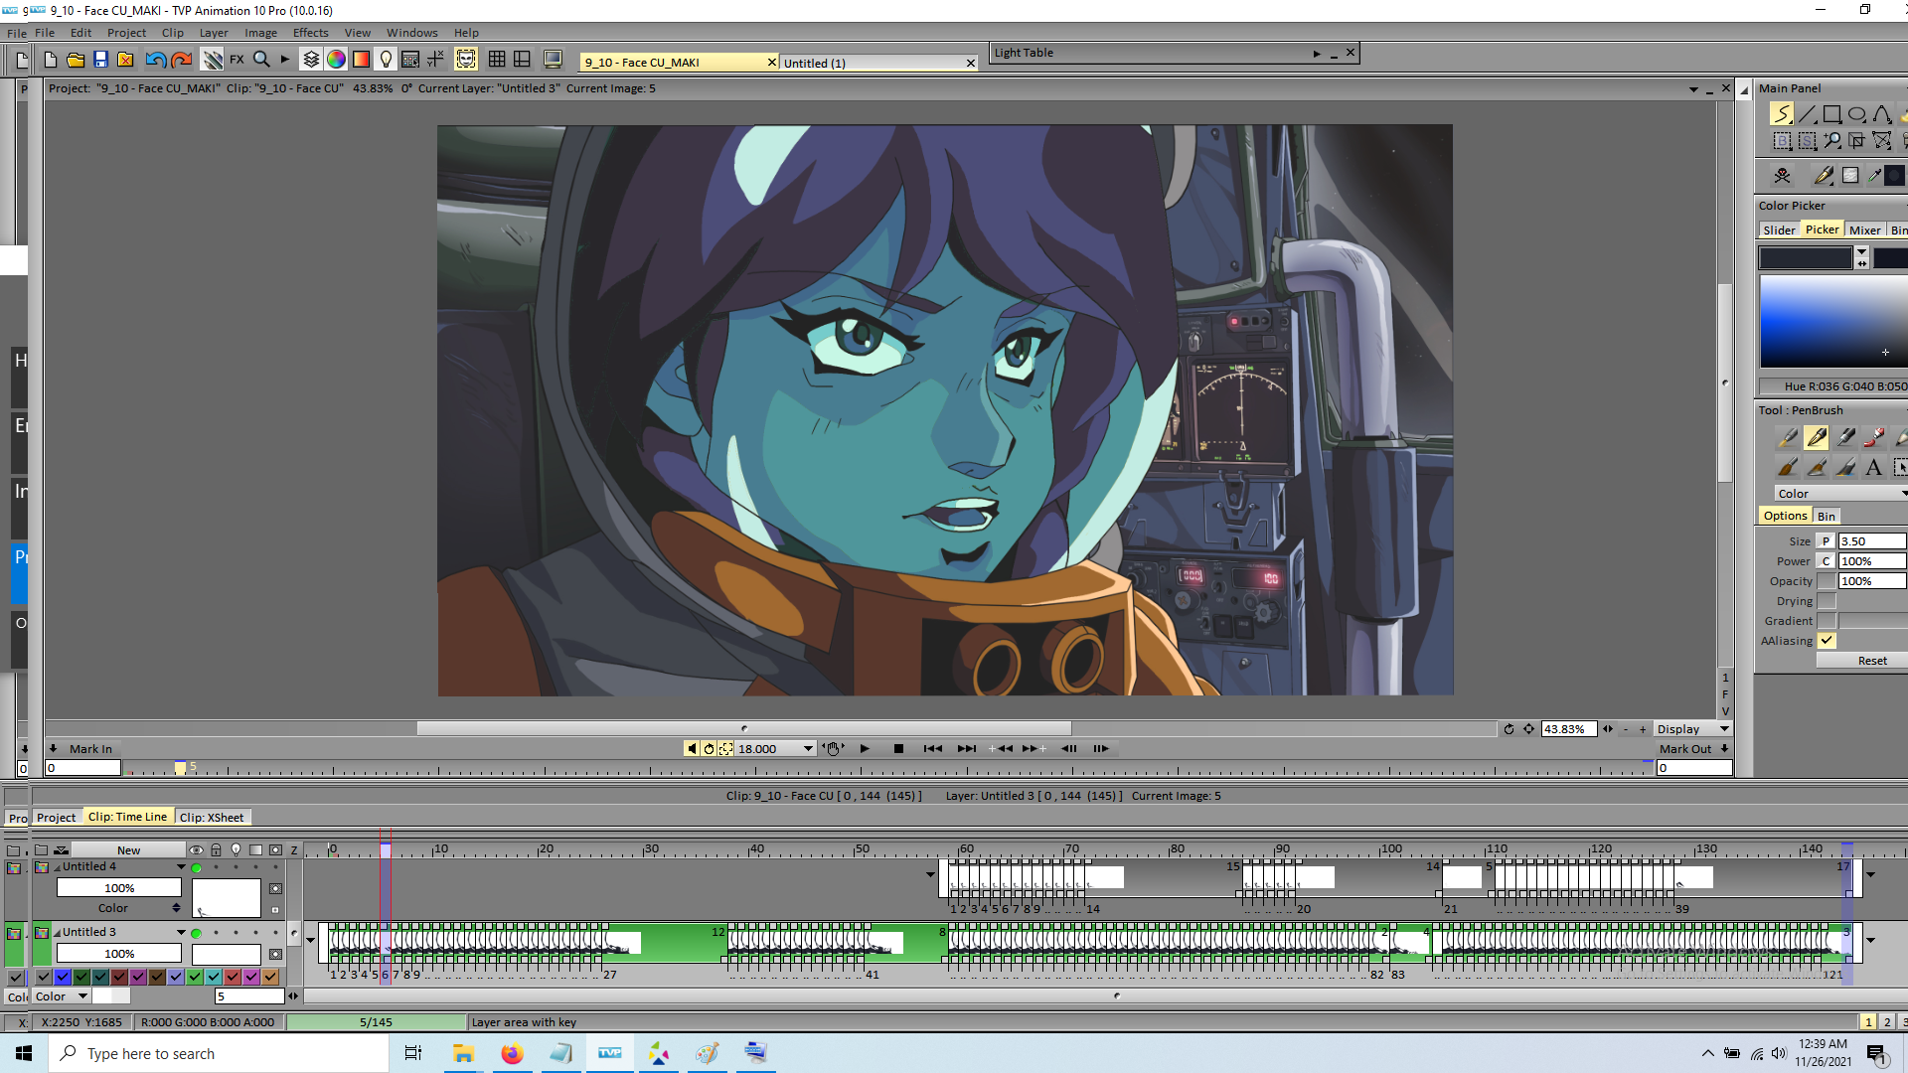The image size is (1908, 1073).
Task: Open the color swatch dropdown arrow in Color Picker
Action: [x=1862, y=252]
